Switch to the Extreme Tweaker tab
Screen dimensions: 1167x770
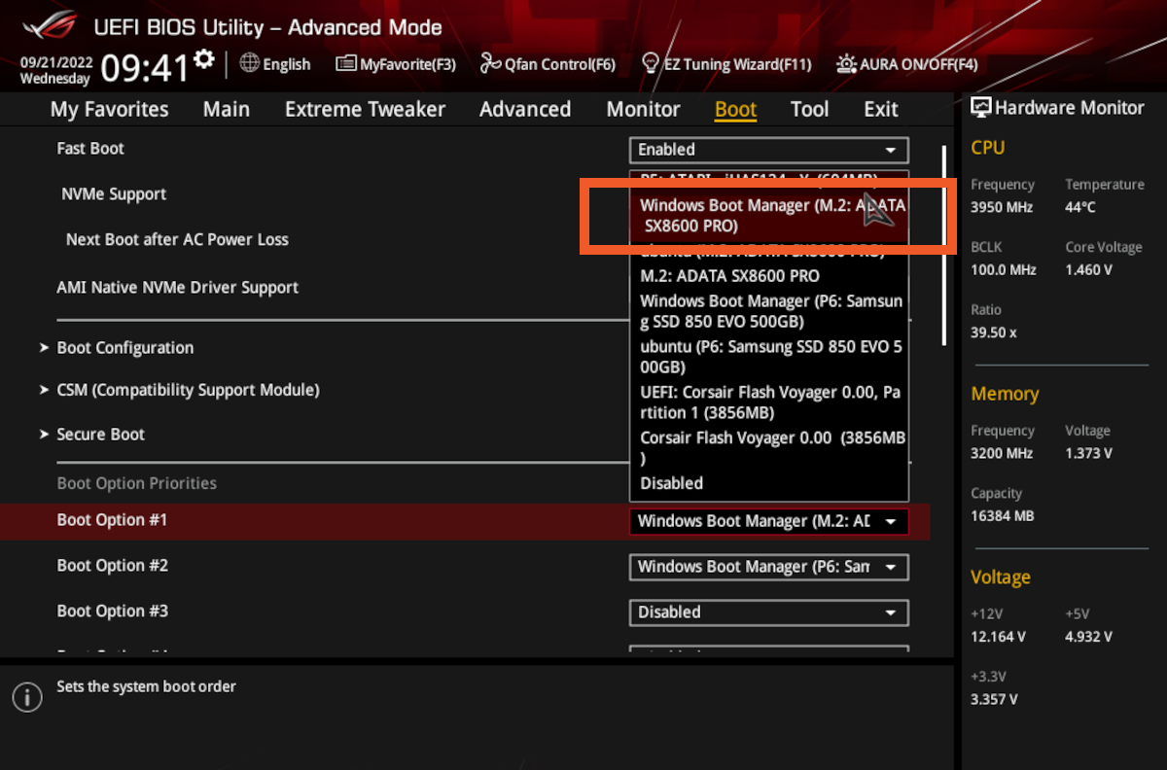tap(365, 109)
